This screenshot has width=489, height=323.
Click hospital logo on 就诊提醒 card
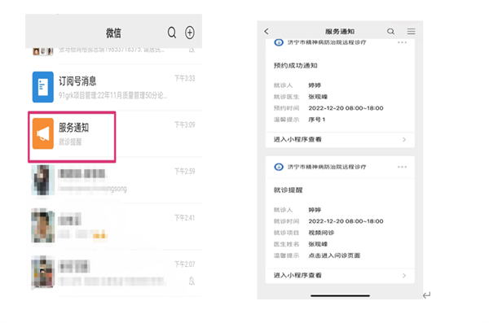[x=279, y=167]
